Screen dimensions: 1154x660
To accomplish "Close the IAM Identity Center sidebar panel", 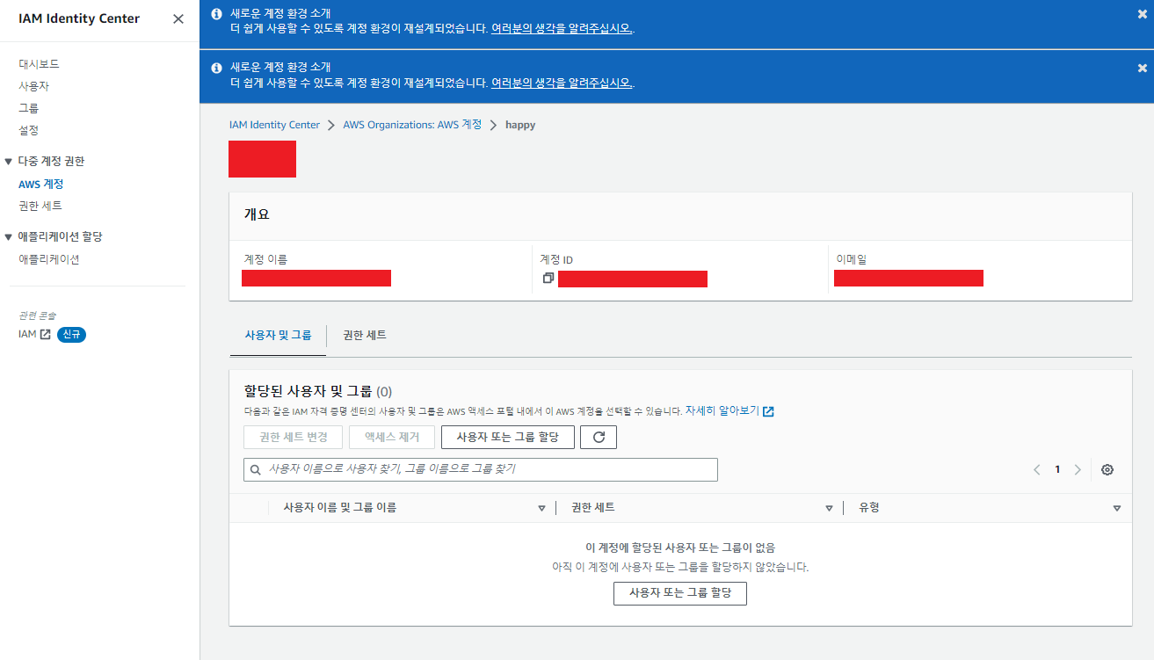I will (178, 18).
